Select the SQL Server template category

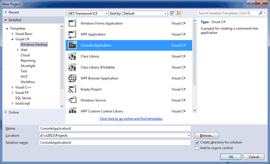23,98
